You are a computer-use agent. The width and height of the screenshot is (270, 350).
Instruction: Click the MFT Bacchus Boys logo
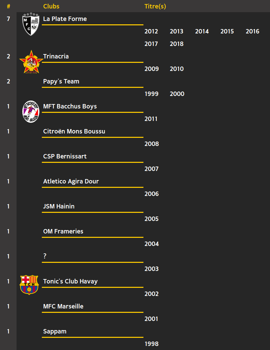(x=31, y=111)
